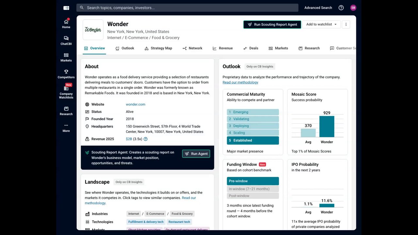Select Fulfillment & delivery tech tag
This screenshot has width=418, height=235.
click(146, 222)
